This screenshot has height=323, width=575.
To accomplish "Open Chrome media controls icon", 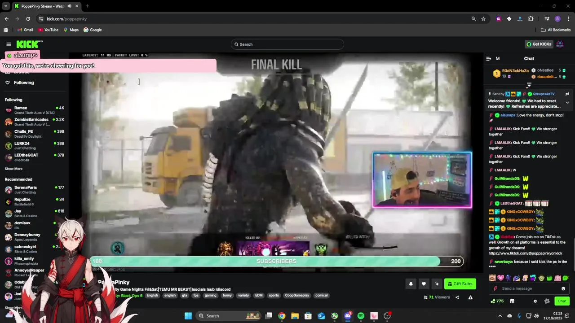I will pyautogui.click(x=547, y=19).
